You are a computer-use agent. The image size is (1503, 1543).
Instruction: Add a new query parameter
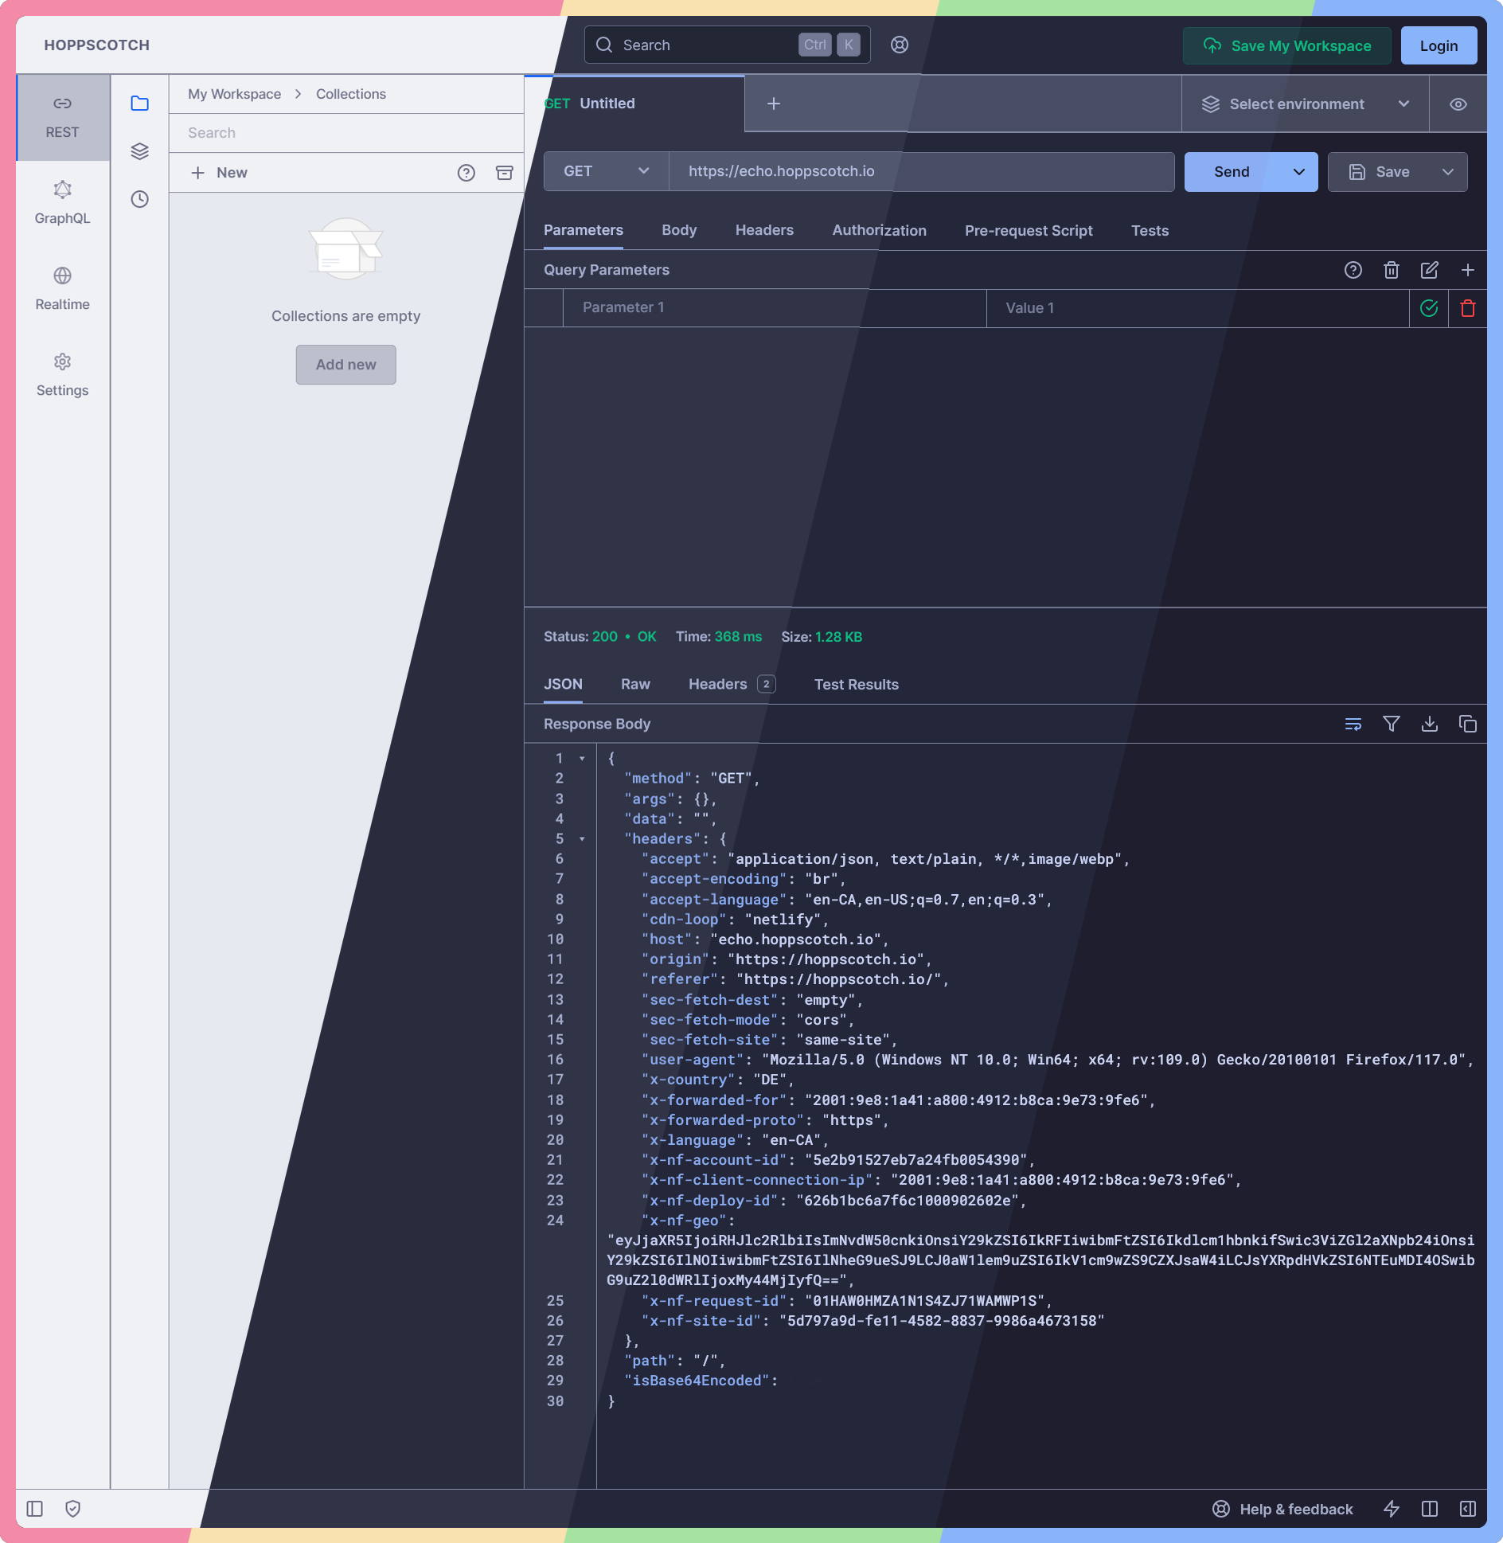tap(1468, 270)
